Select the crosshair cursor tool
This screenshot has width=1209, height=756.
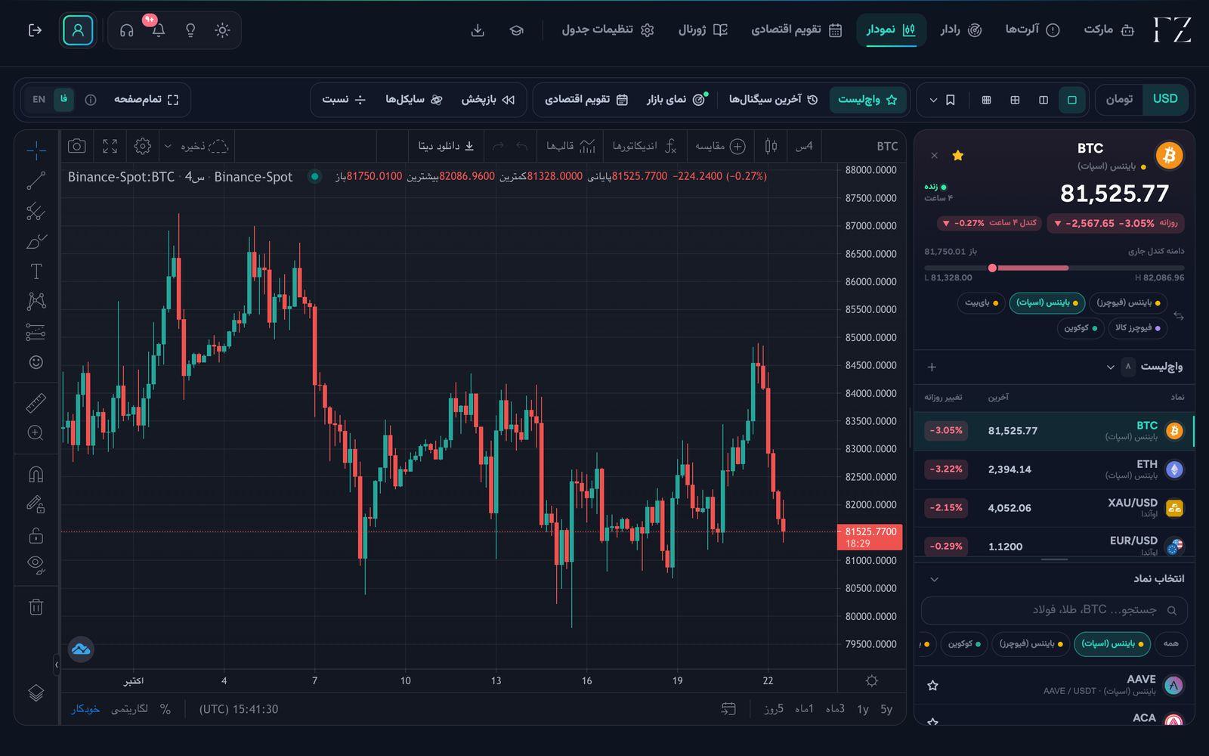click(x=36, y=150)
